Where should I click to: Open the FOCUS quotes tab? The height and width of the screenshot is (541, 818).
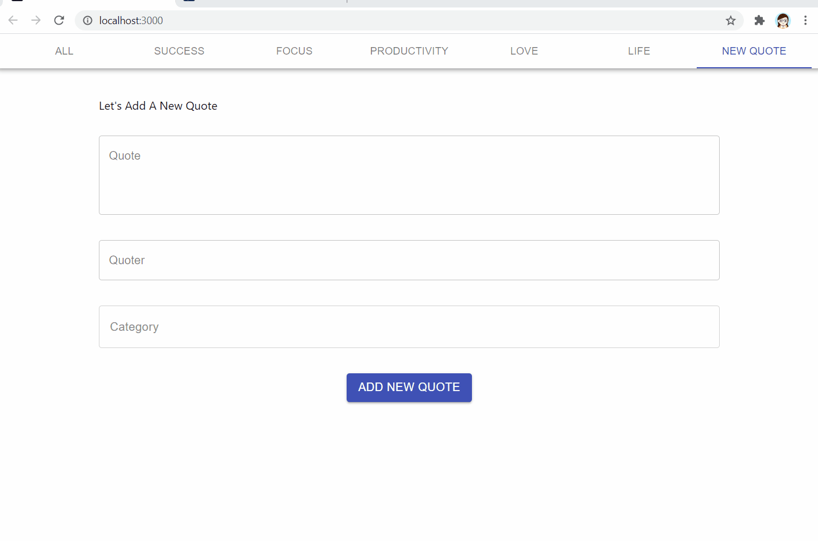tap(294, 51)
